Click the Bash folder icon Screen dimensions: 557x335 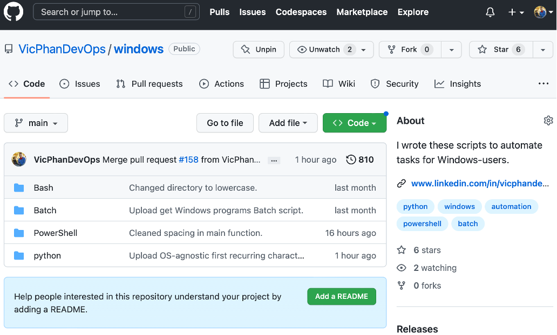pyautogui.click(x=19, y=188)
